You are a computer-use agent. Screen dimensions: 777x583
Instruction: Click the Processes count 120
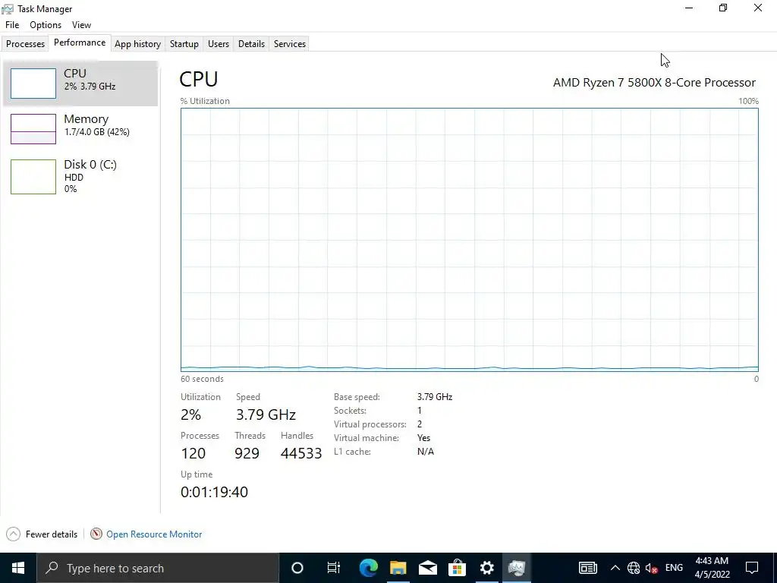coord(193,453)
